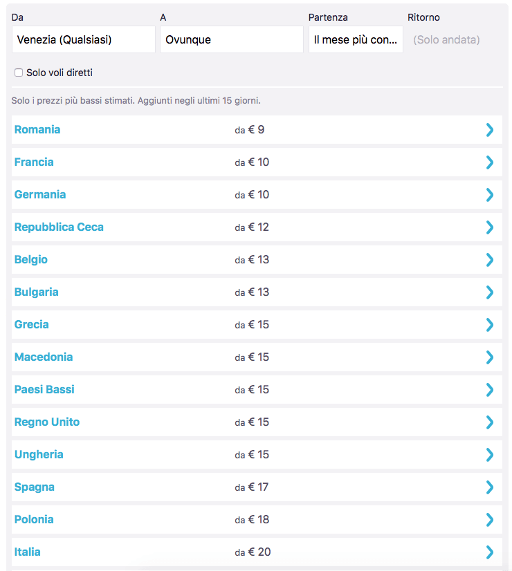
Task: Expand the Regno Unito destinations chevron
Action: (x=490, y=422)
